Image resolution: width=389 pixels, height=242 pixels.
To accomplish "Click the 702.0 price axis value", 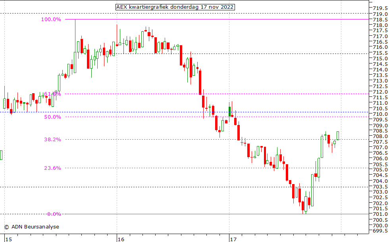I will (380, 203).
